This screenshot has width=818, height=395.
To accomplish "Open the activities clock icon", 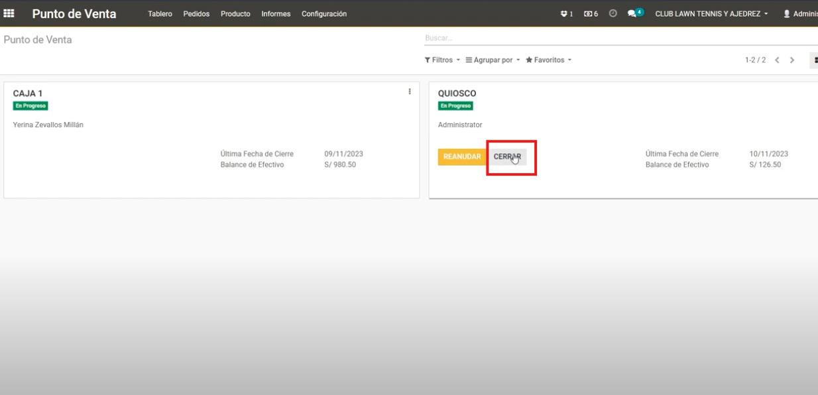I will [x=613, y=14].
